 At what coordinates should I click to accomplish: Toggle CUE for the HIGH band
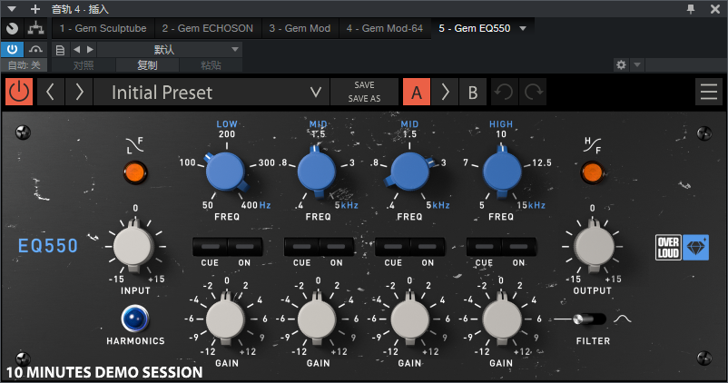(x=484, y=247)
